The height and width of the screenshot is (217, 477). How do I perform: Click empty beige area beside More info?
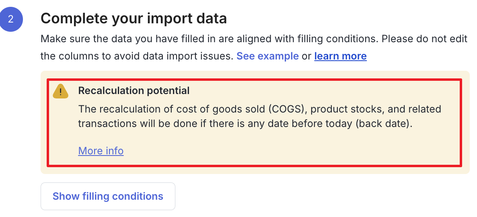(274, 151)
